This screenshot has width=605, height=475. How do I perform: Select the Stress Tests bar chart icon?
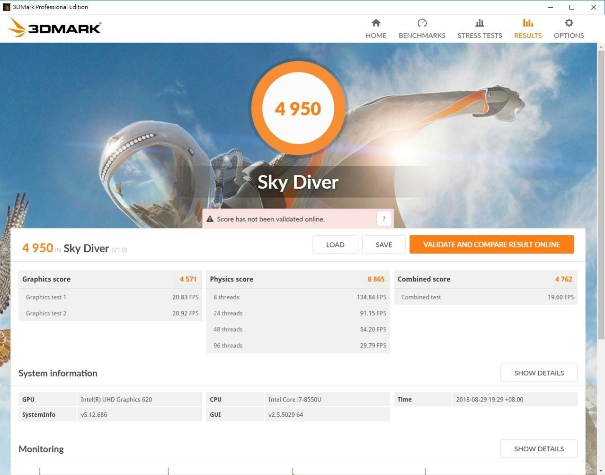click(x=480, y=23)
